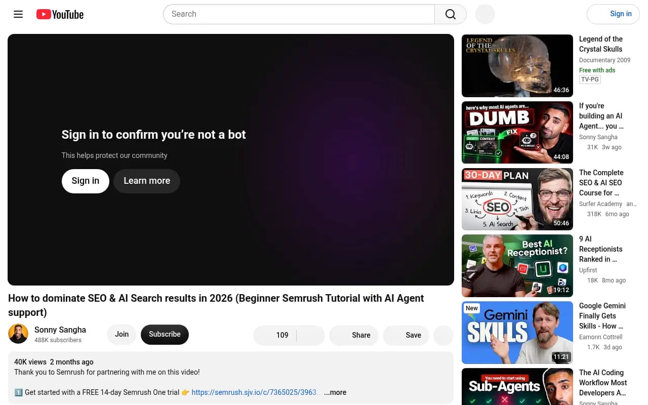Click the 'Free with ads' label

597,70
